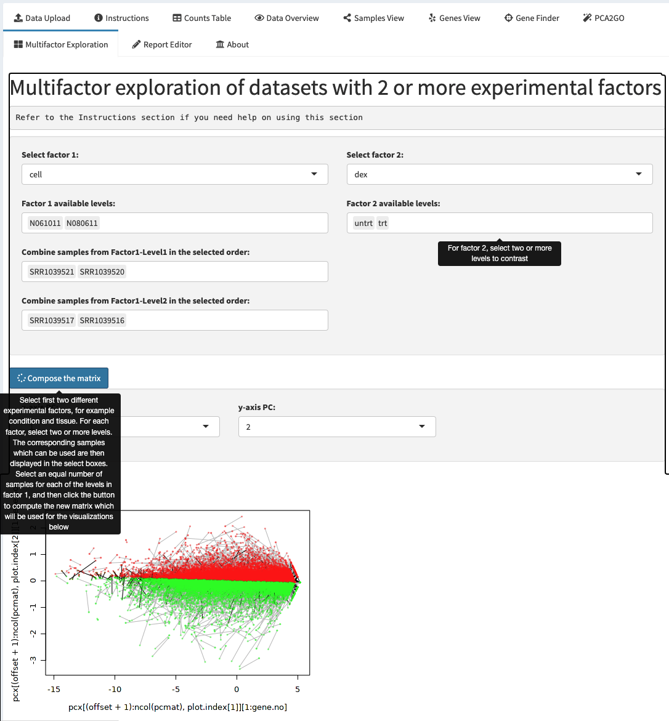Screen dimensions: 669x721
Task: Click the Compose the matrix button
Action: (59, 379)
